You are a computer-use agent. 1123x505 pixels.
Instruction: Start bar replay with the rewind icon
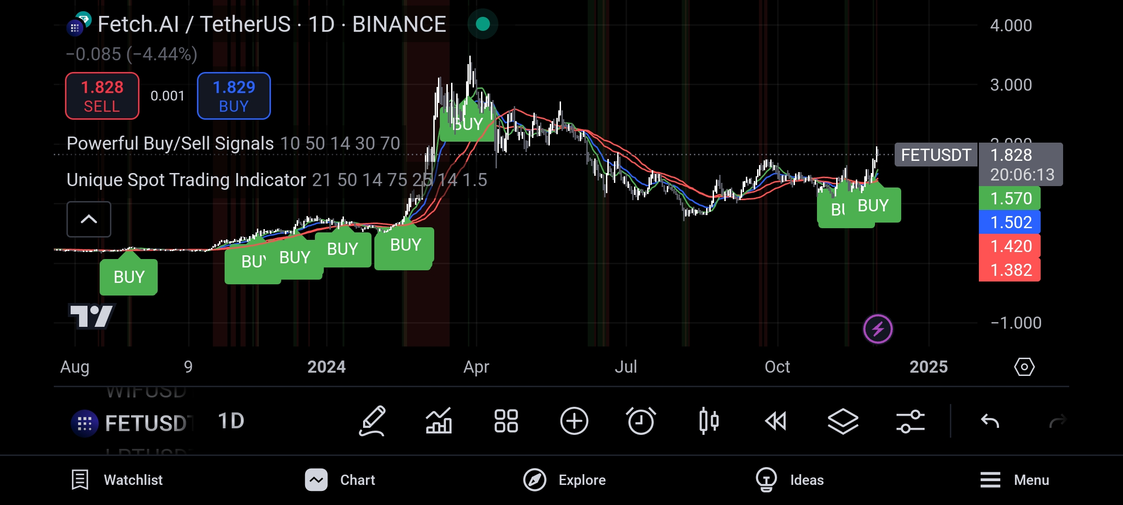click(775, 421)
